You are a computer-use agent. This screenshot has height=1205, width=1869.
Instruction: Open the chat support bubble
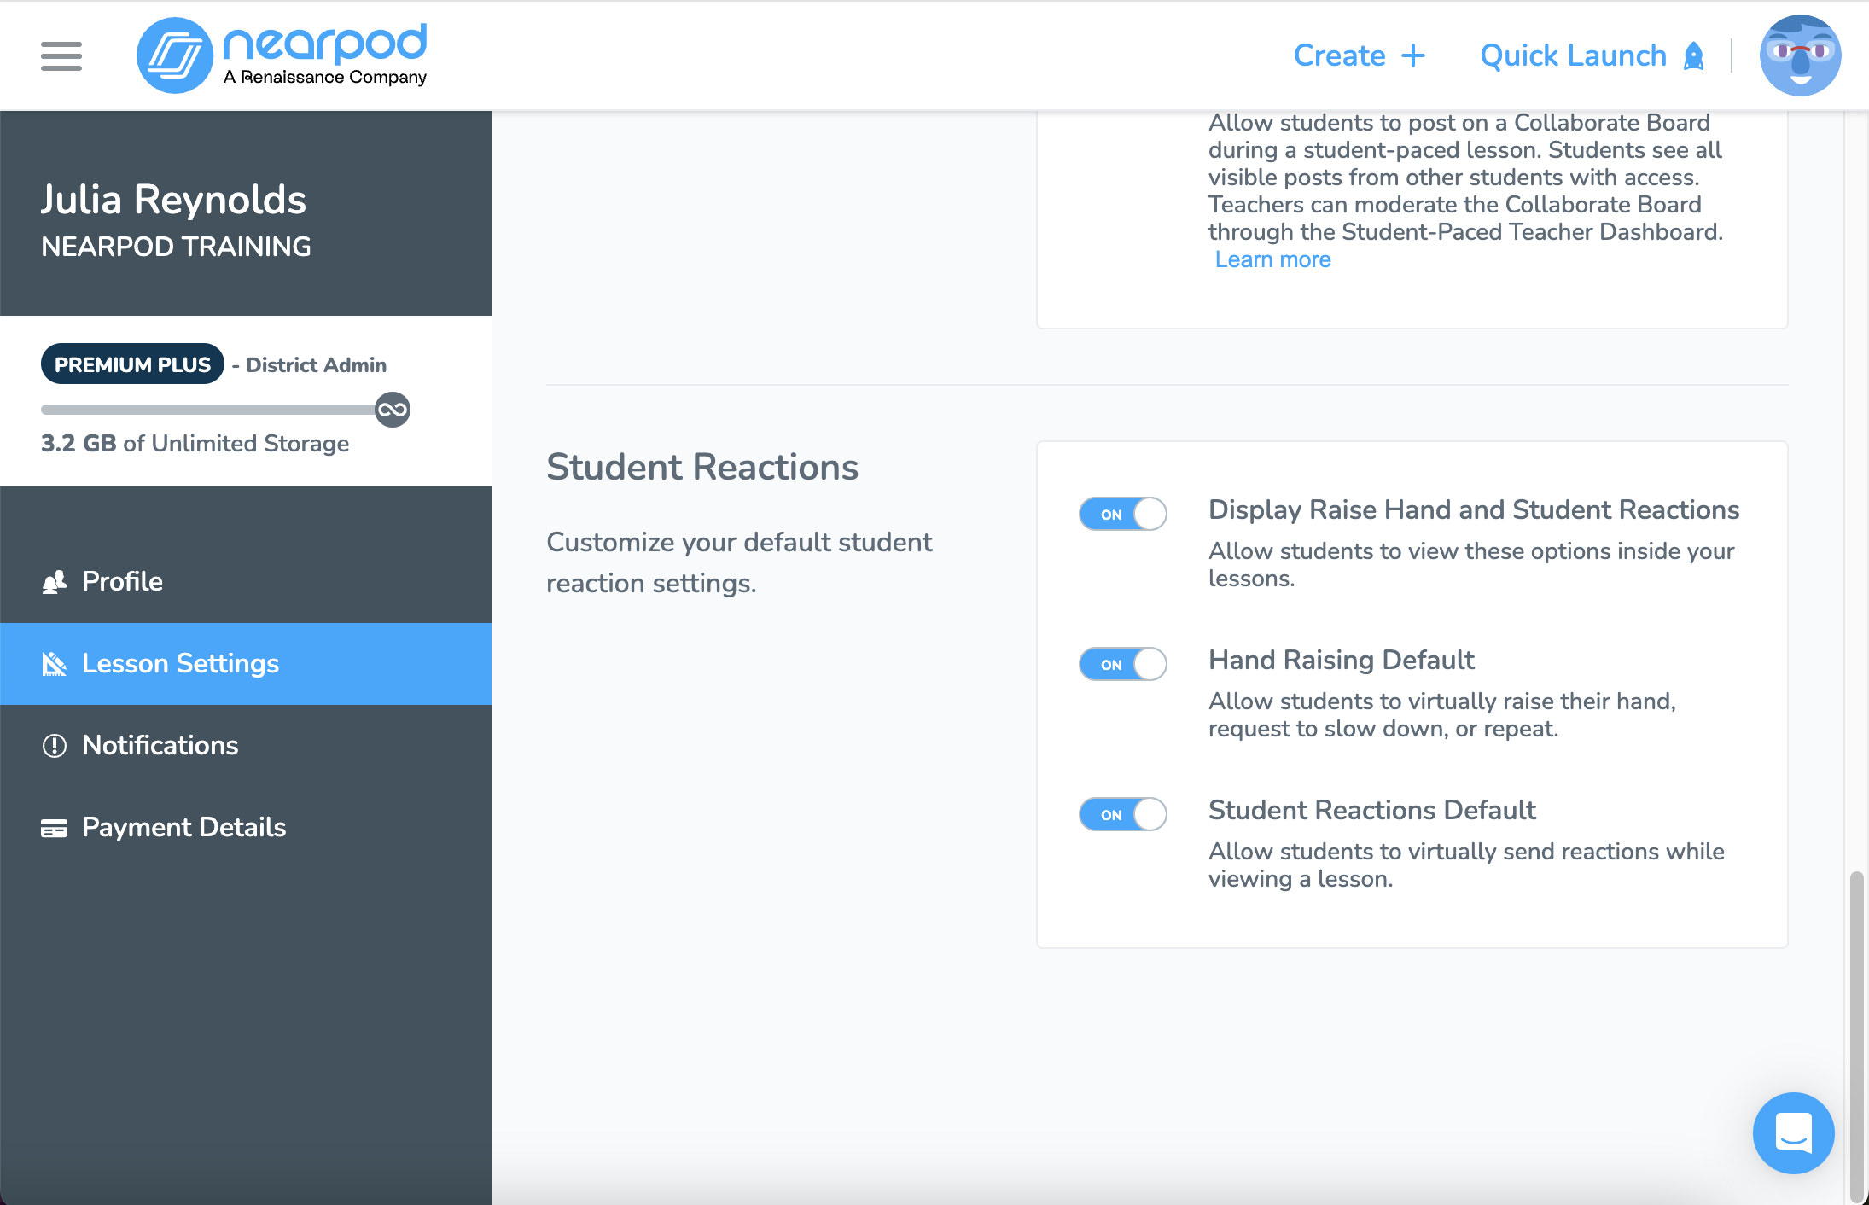(1793, 1132)
